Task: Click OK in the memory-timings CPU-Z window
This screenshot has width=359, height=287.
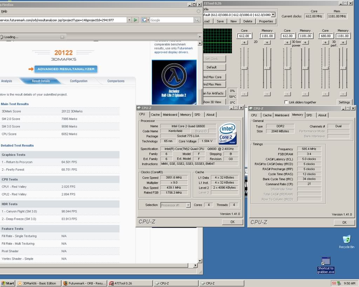Action: [344, 222]
